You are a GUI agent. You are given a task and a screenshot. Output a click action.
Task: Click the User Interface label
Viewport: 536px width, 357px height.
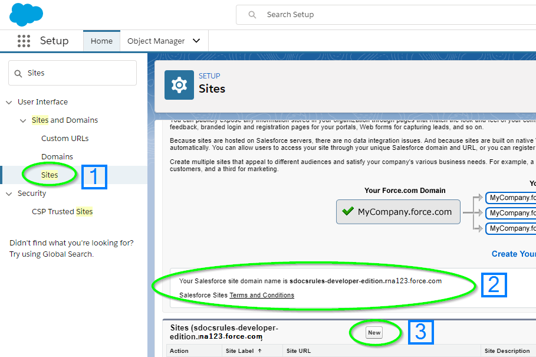coord(42,102)
